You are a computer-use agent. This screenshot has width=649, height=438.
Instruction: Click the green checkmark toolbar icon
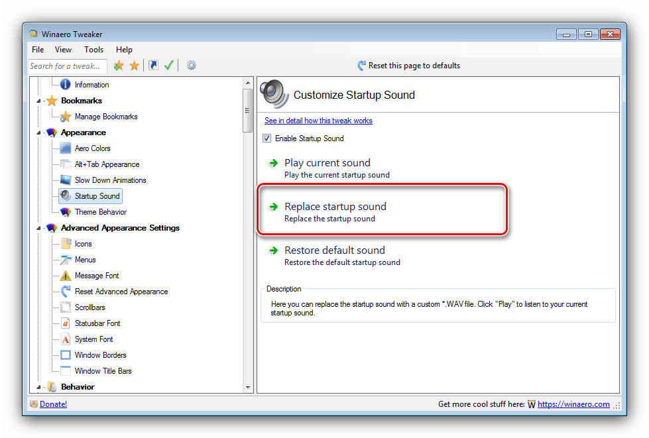169,66
